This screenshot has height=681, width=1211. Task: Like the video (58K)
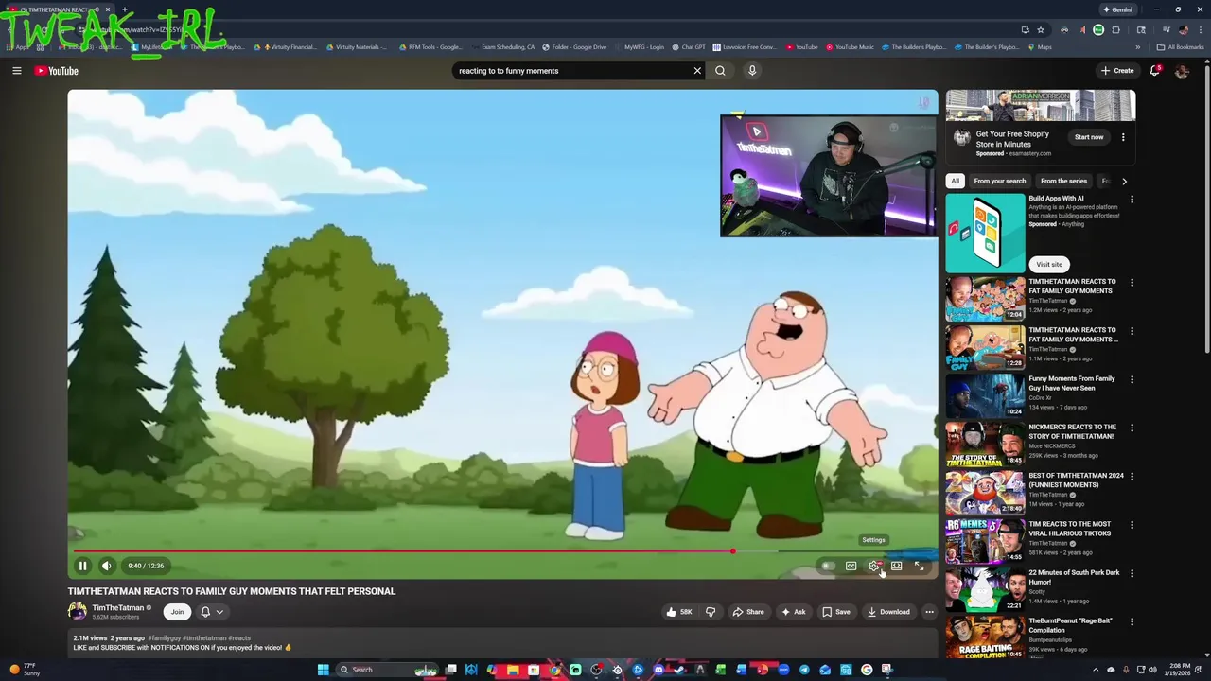[679, 612]
